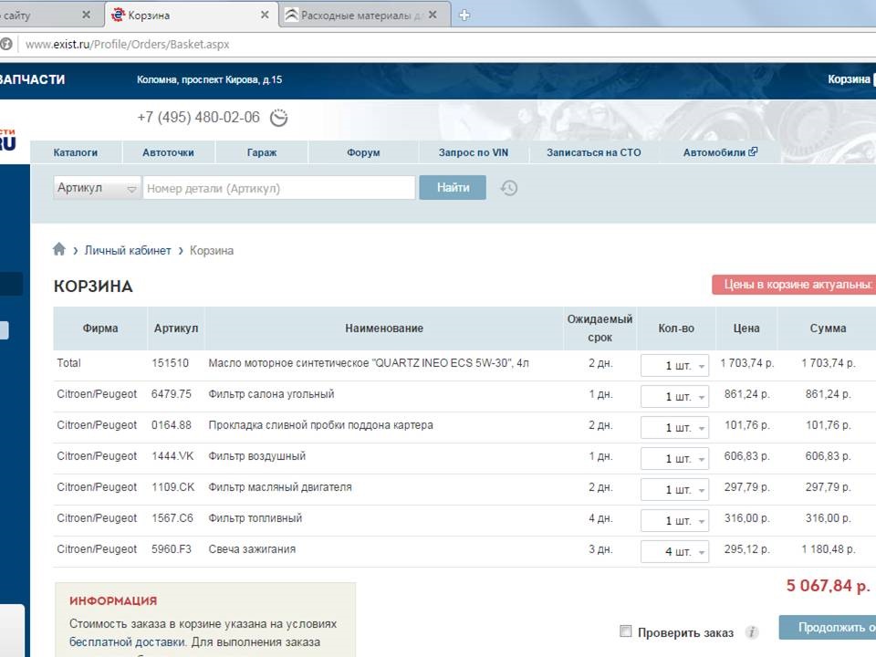Click the browser address bar URL
876x657 pixels.
point(128,44)
